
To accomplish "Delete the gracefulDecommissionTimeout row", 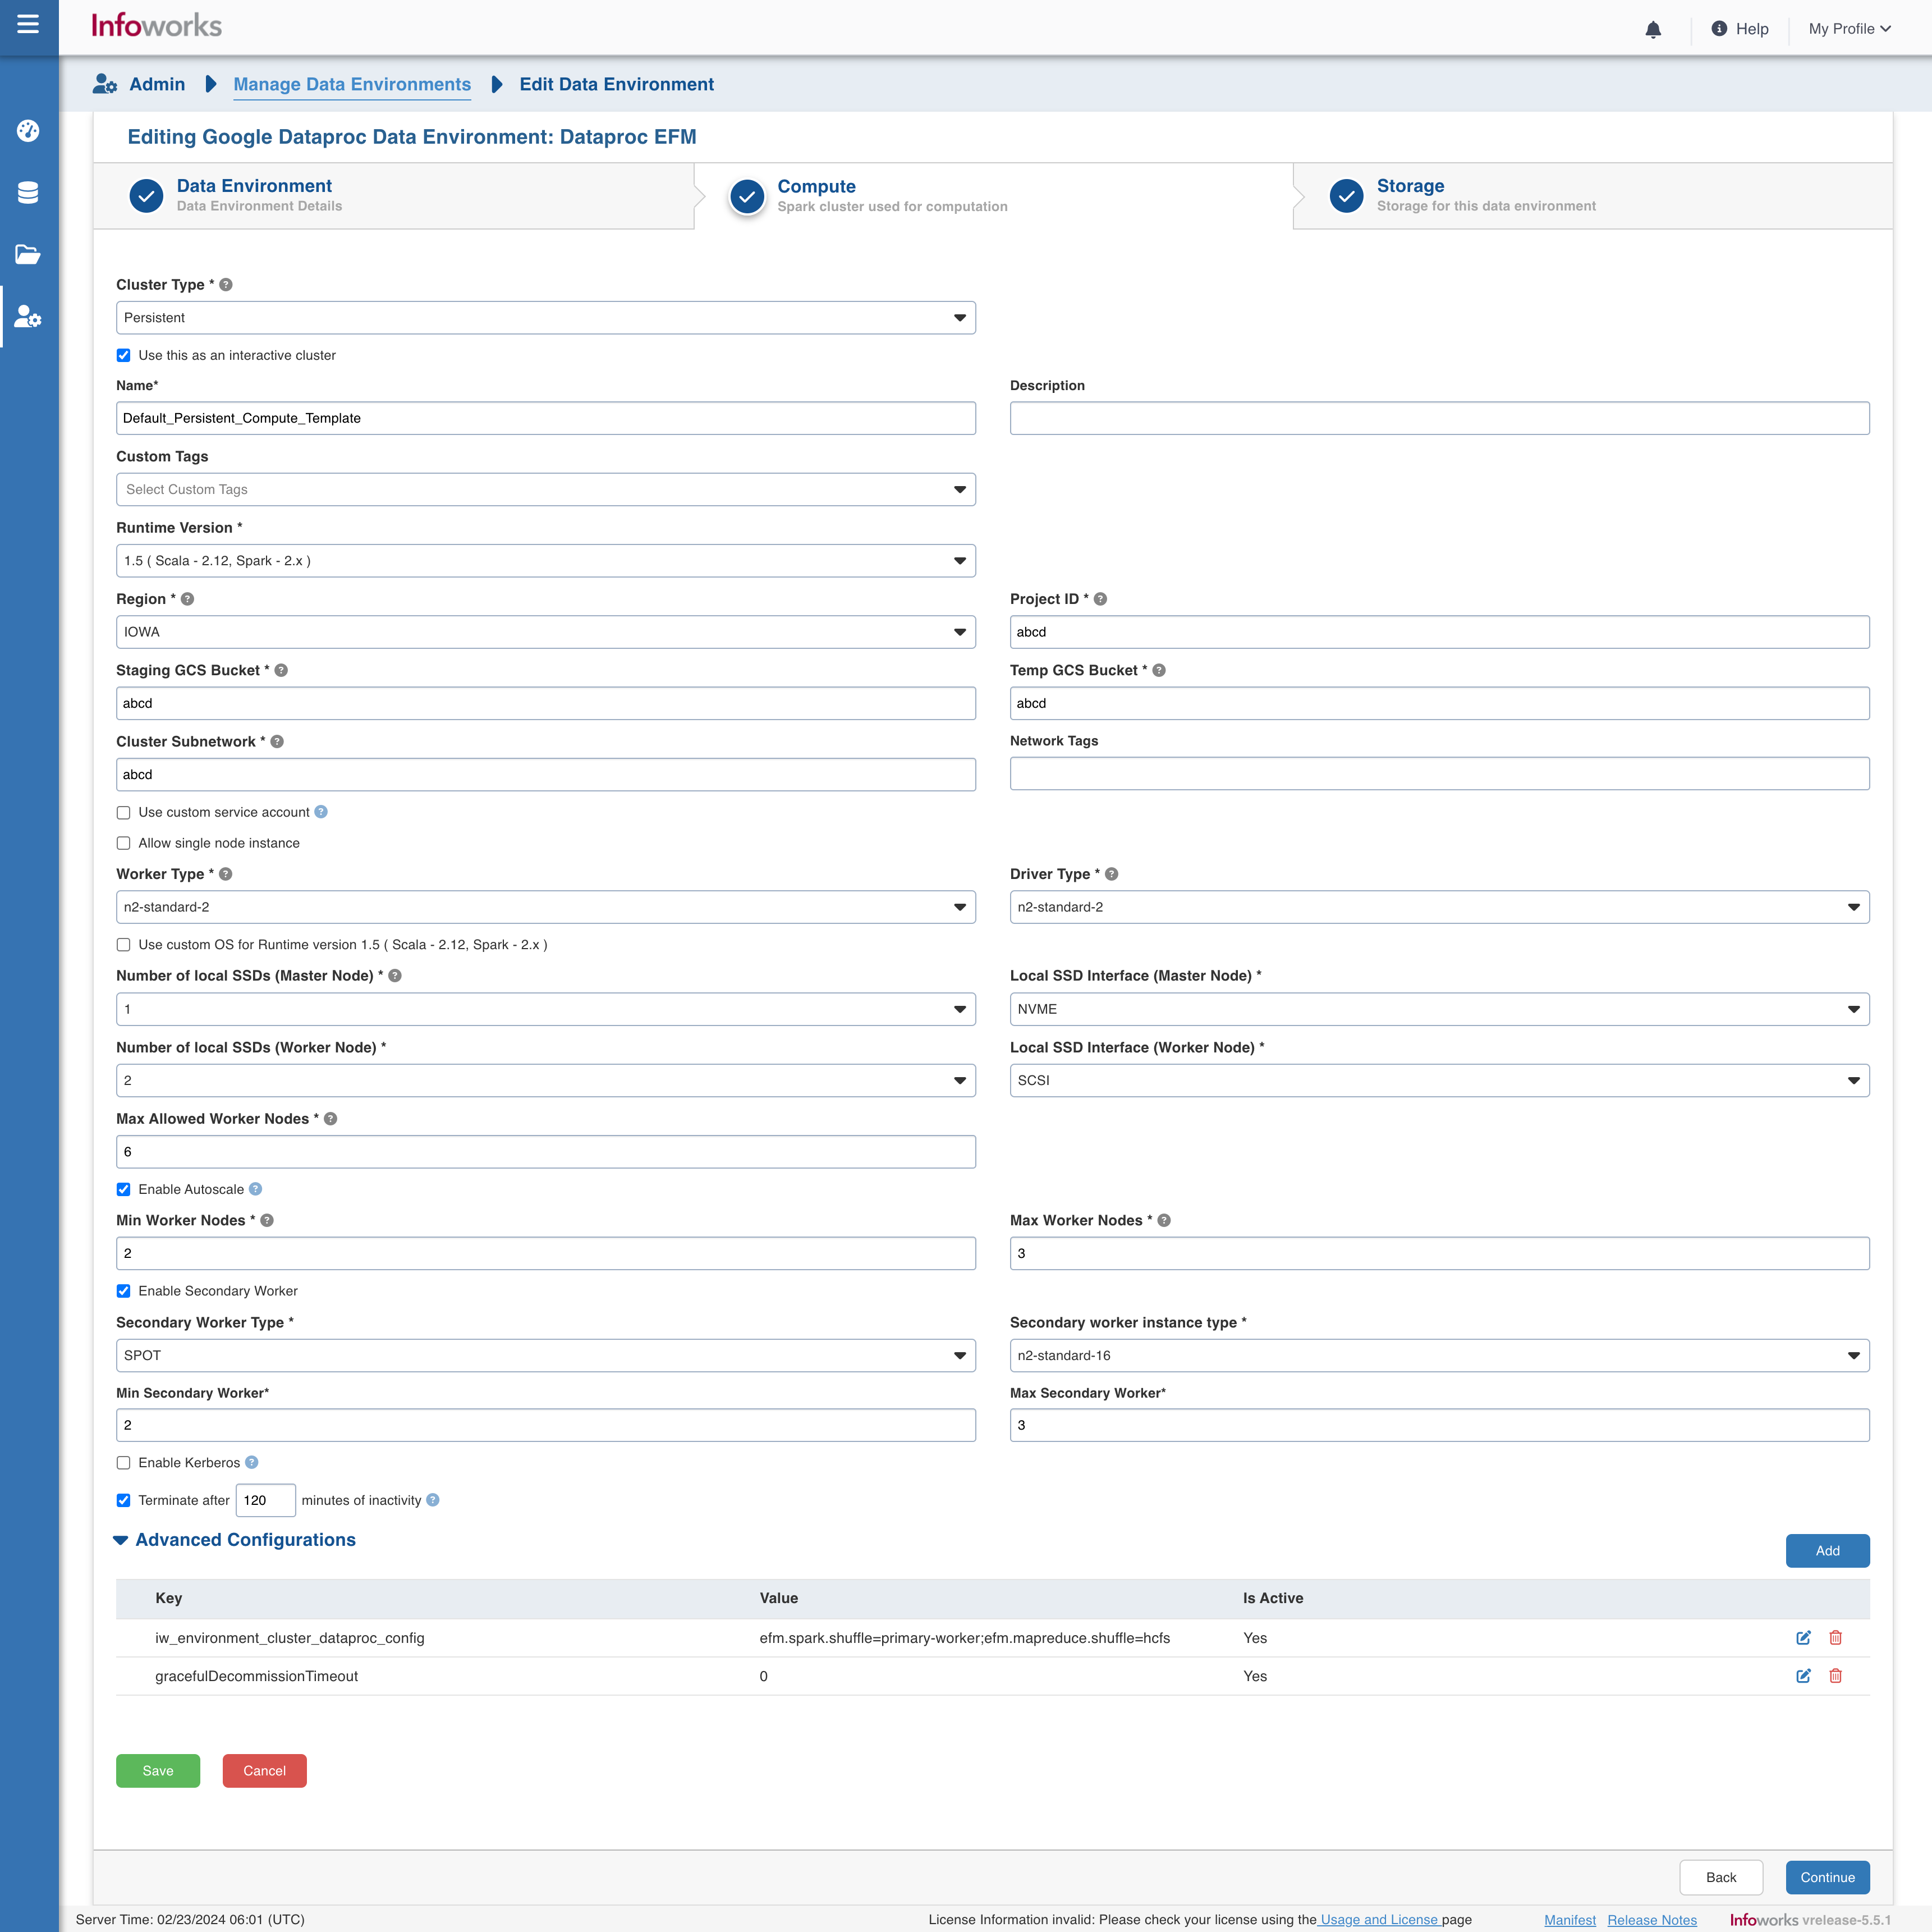I will pos(1836,1677).
